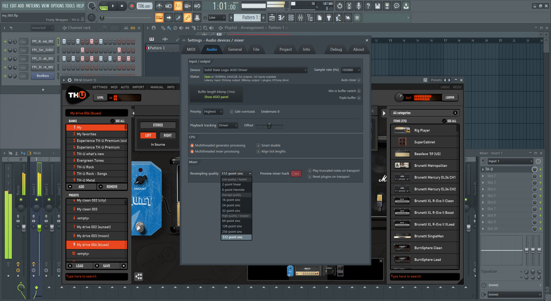Select Brunetti SingleMan item in list
The width and height of the screenshot is (551, 301).
[425, 236]
